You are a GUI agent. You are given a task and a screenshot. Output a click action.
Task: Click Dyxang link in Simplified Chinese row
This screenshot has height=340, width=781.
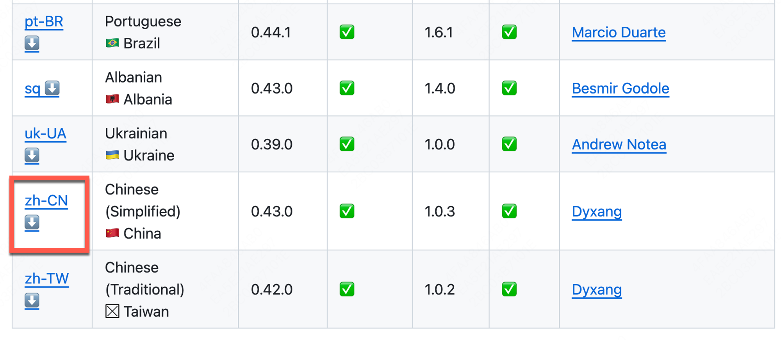[x=597, y=212]
